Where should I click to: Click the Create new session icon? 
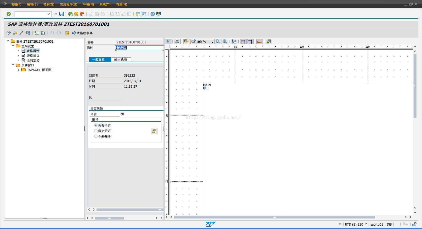pyautogui.click(x=138, y=14)
